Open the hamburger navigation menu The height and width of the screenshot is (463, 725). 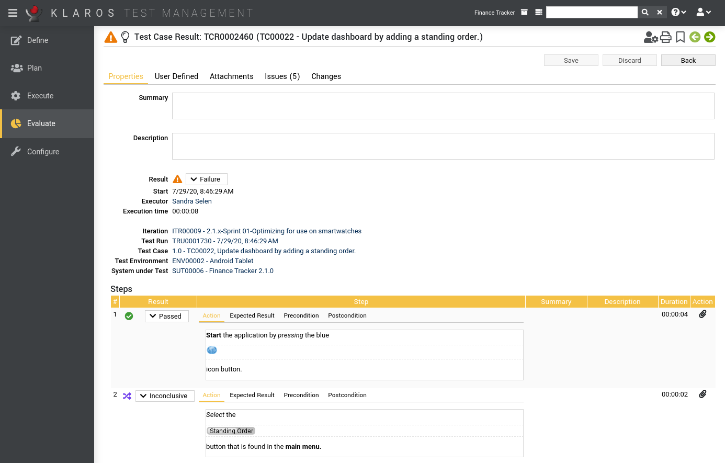click(x=13, y=13)
